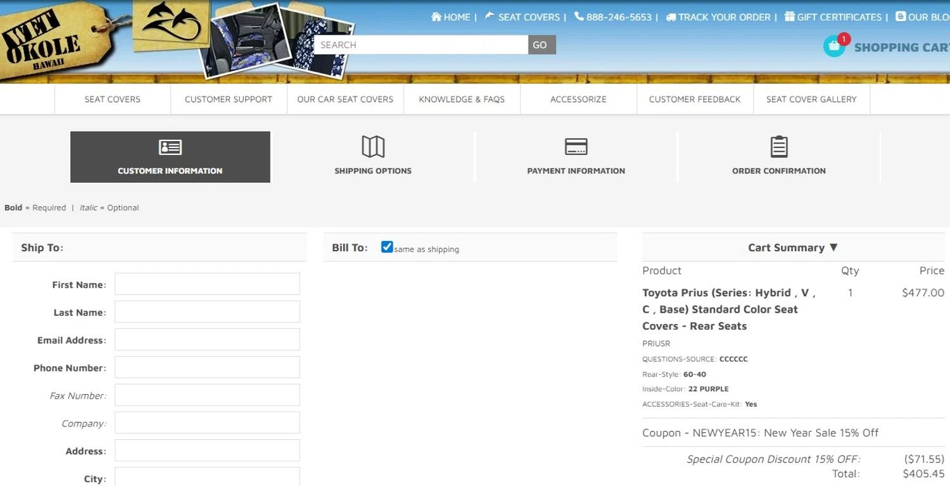Click the 888-246-5653 phone number
Image resolution: width=950 pixels, height=486 pixels.
coord(619,17)
